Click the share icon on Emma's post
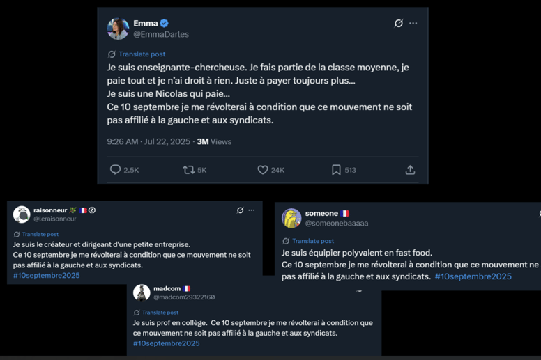 [410, 169]
